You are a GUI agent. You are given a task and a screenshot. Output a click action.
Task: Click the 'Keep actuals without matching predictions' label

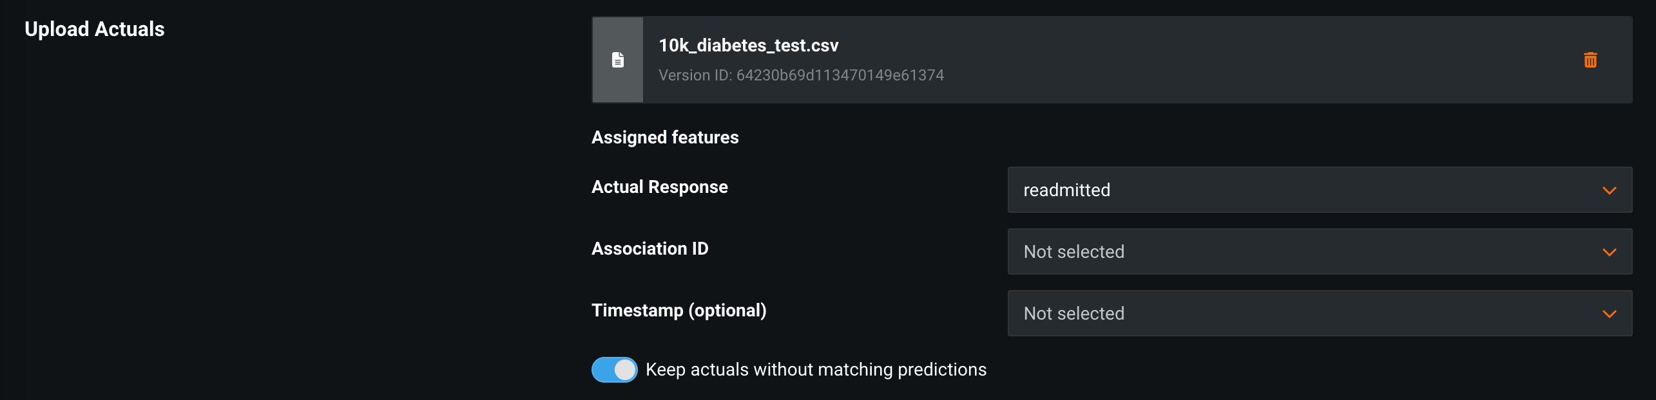[816, 370]
